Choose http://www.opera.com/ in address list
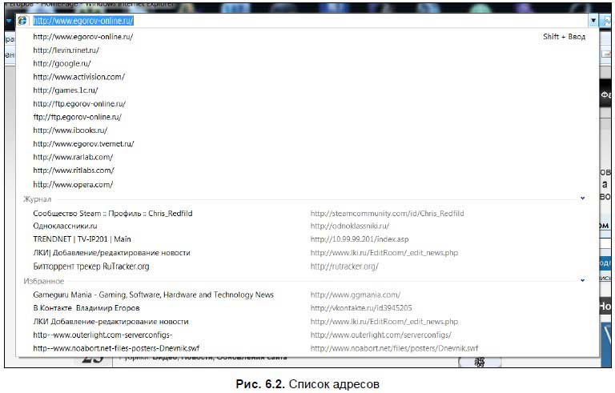The image size is (615, 393). point(73,184)
